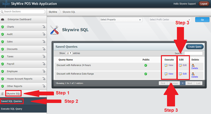Go to Next page of results
The height and width of the screenshot is (114, 211).
[x=190, y=83]
